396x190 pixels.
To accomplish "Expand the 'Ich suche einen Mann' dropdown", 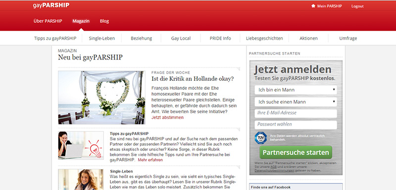I will click(x=296, y=102).
